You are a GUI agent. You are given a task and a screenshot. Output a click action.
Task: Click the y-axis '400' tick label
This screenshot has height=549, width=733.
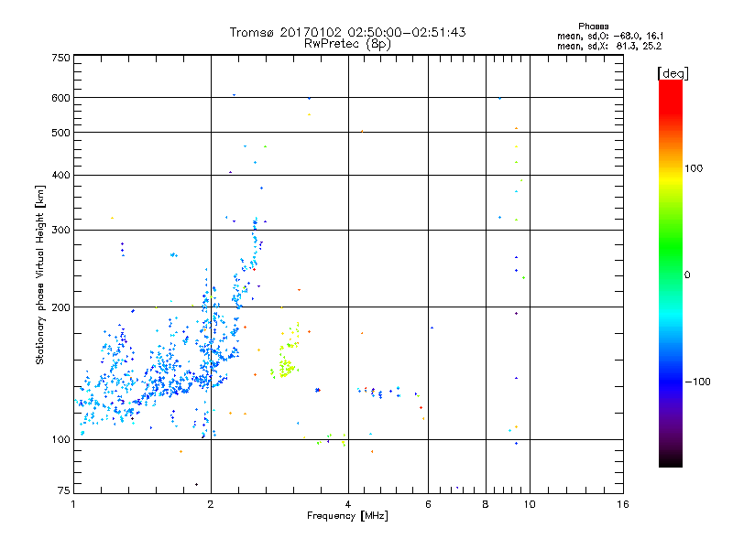[x=60, y=176]
